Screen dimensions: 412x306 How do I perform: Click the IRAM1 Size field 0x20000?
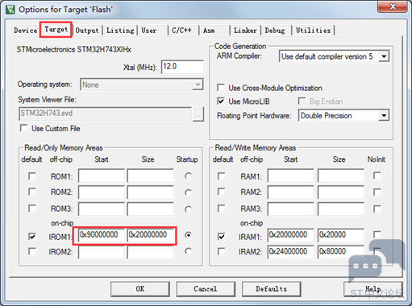[341, 235]
